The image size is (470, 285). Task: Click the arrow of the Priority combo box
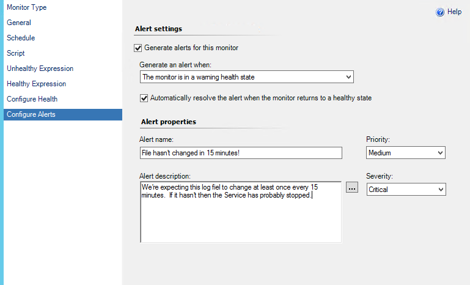tap(440, 153)
